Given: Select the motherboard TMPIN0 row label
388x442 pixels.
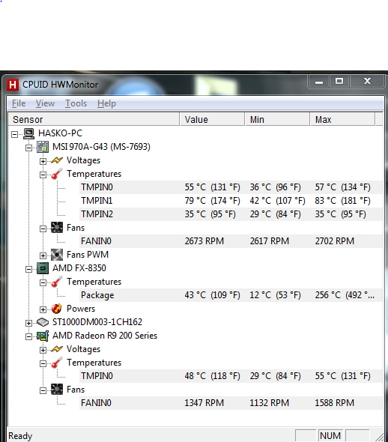Looking at the screenshot, I should coord(97,187).
